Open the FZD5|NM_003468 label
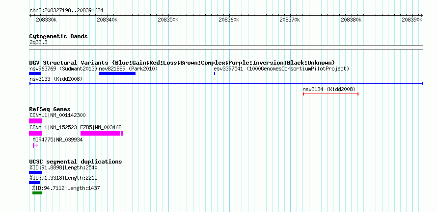The width and height of the screenshot is (437, 212). (x=101, y=127)
